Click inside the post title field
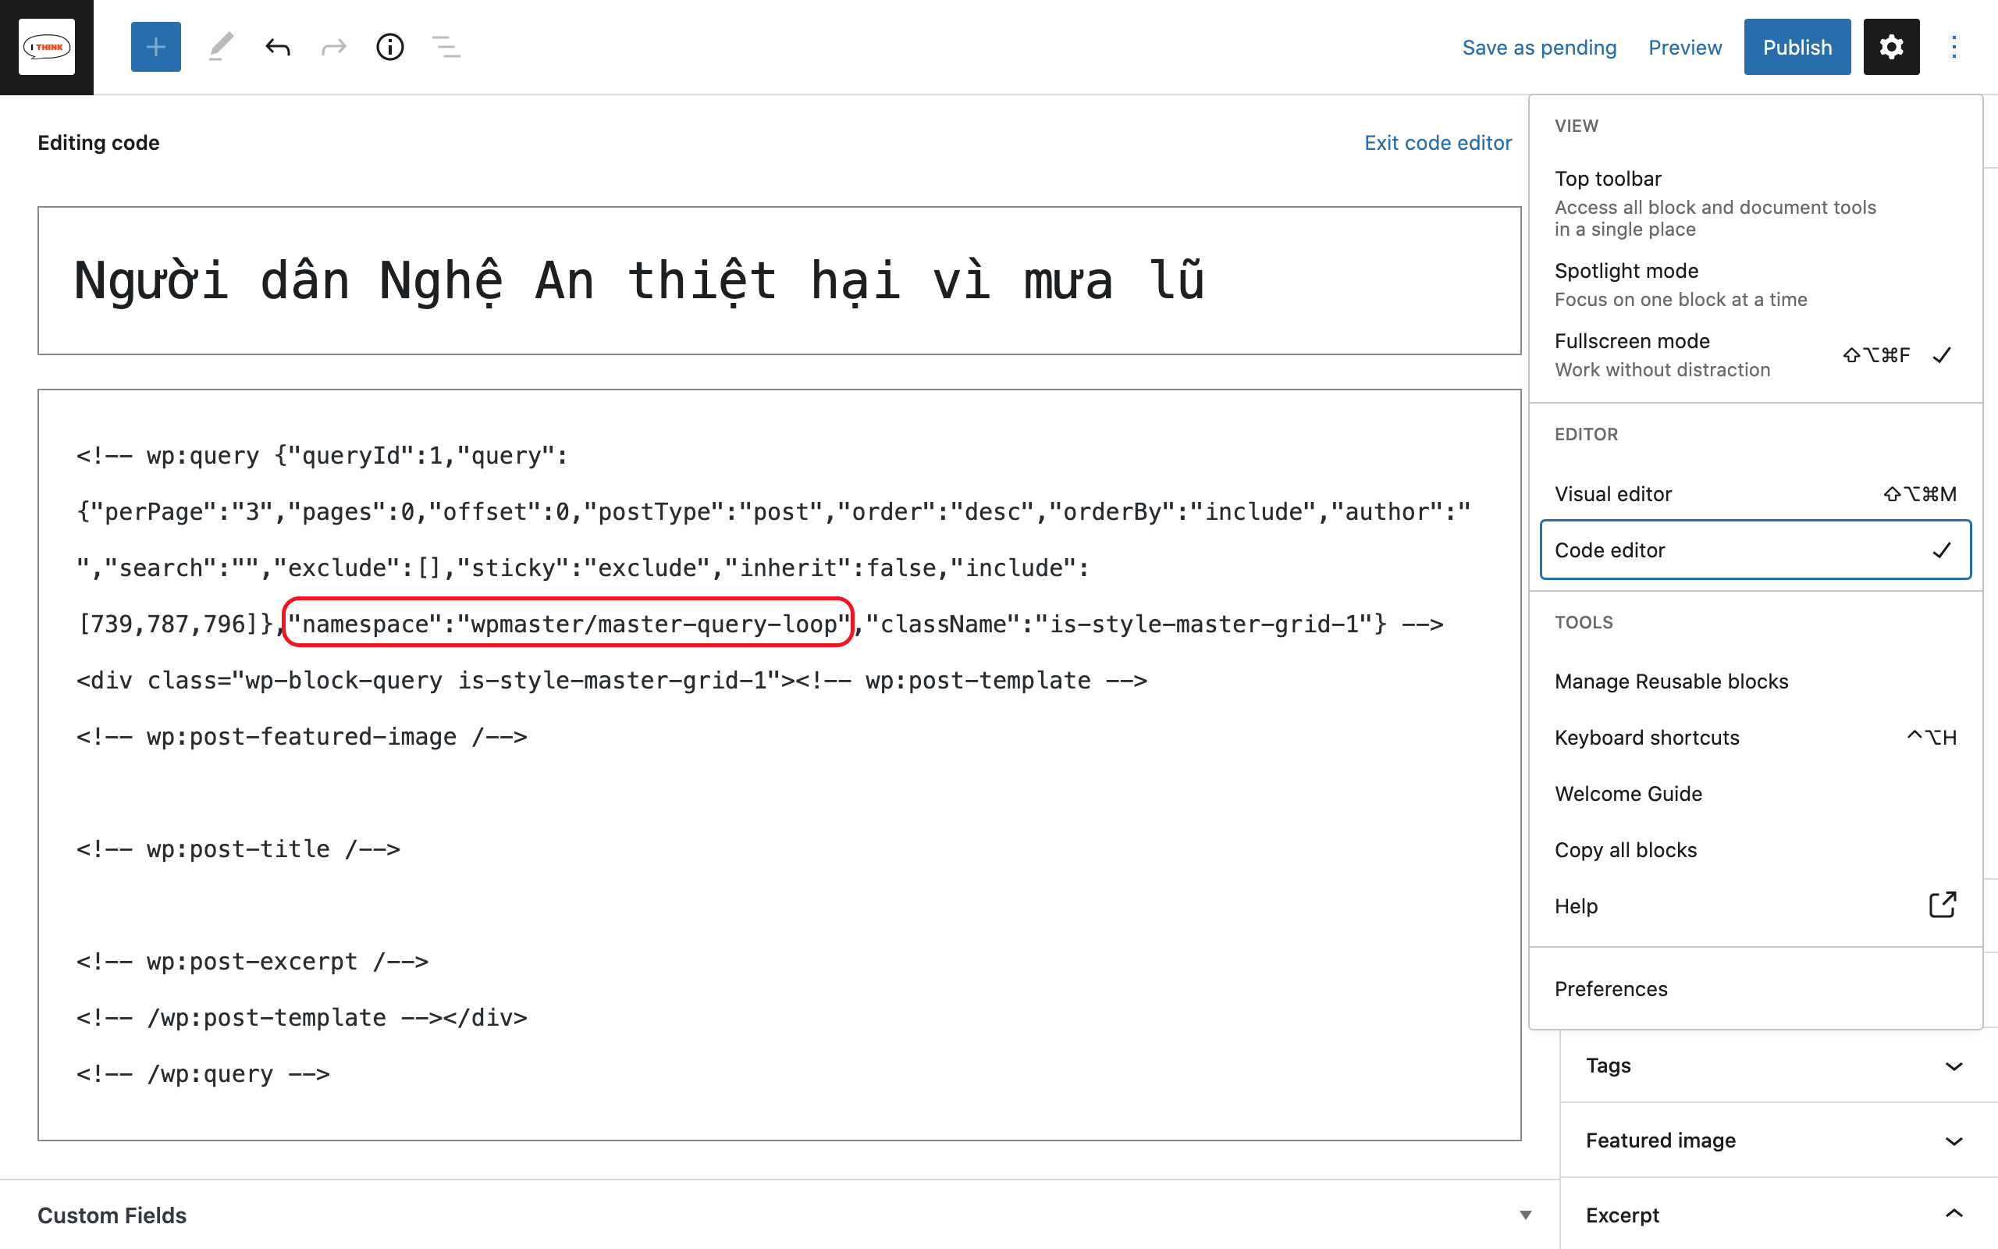This screenshot has width=1998, height=1249. pyautogui.click(x=636, y=281)
